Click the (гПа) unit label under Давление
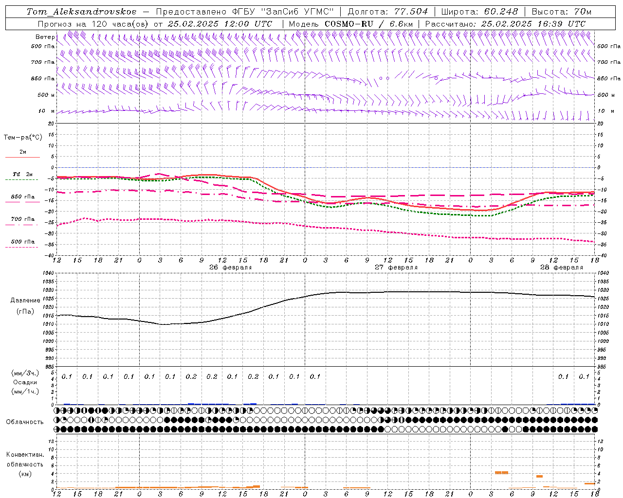Viewport: 623px width, 498px height. coord(25,312)
